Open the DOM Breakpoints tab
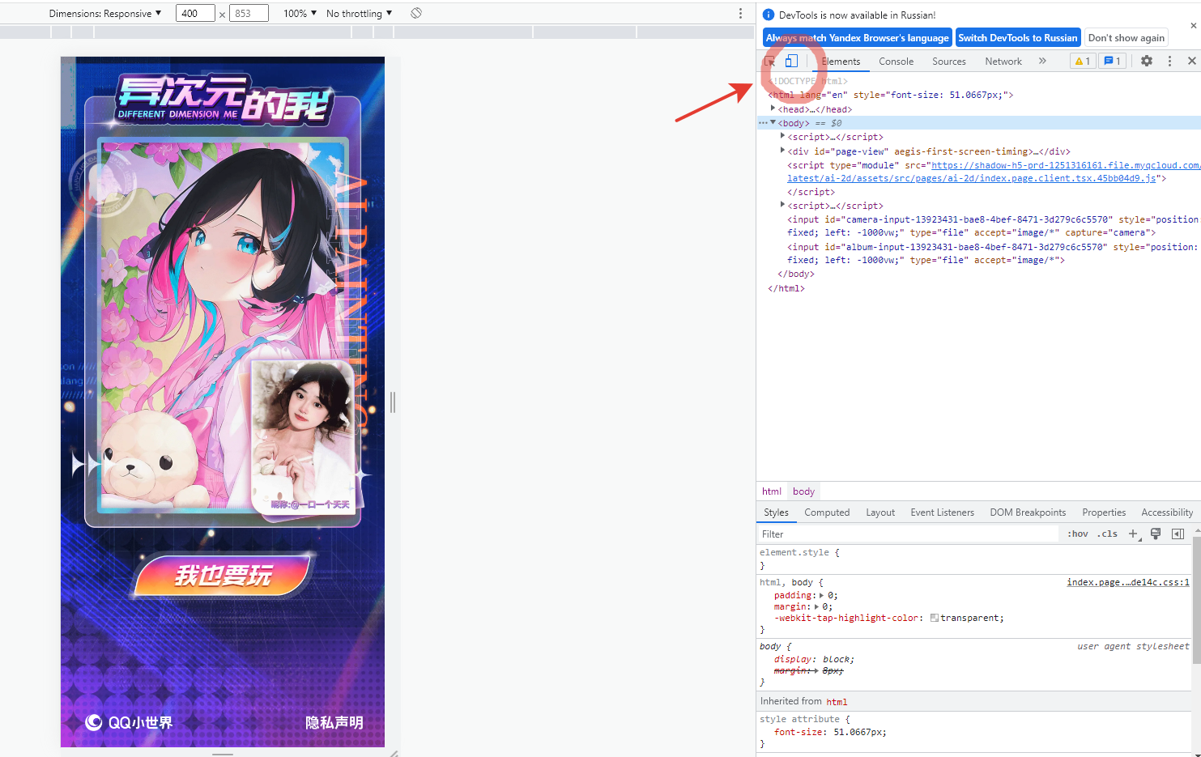The width and height of the screenshot is (1201, 757). [1028, 512]
